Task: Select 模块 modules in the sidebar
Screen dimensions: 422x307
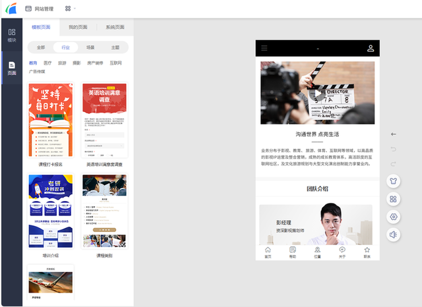Action: coord(12,35)
